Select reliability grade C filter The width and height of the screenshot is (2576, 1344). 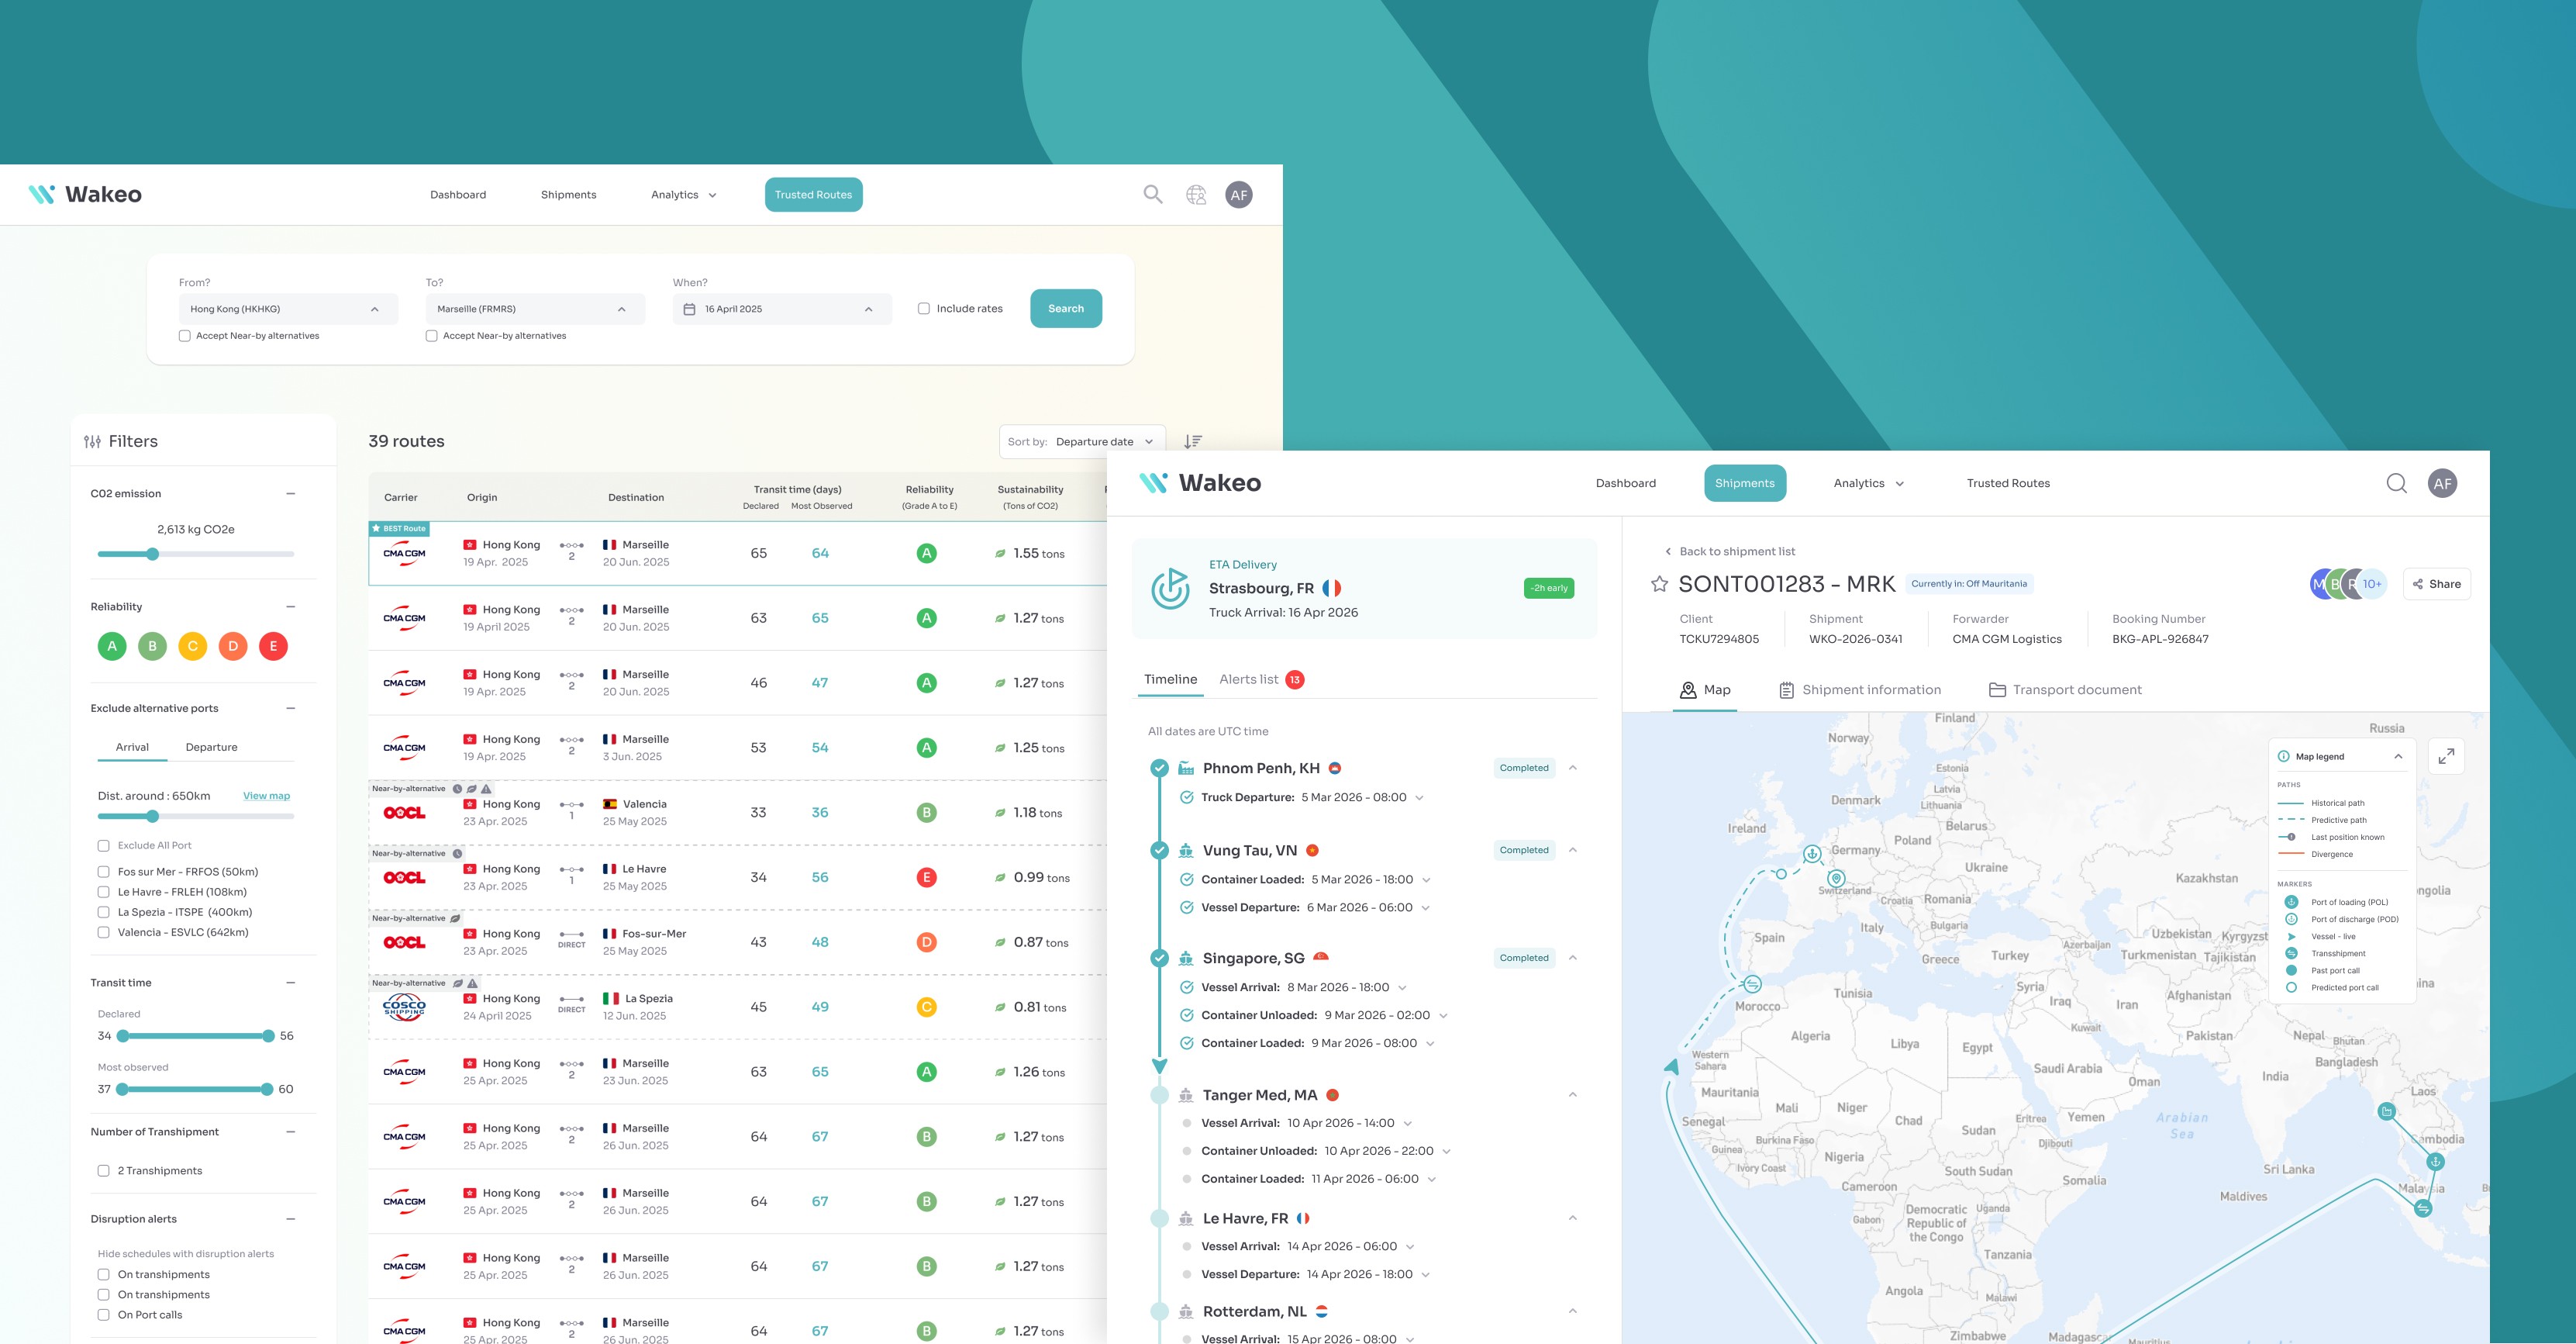[193, 647]
